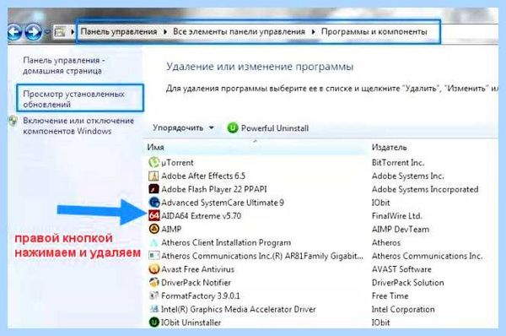Open the Упорядочить dropdown menu
The image size is (506, 336).
tap(183, 128)
